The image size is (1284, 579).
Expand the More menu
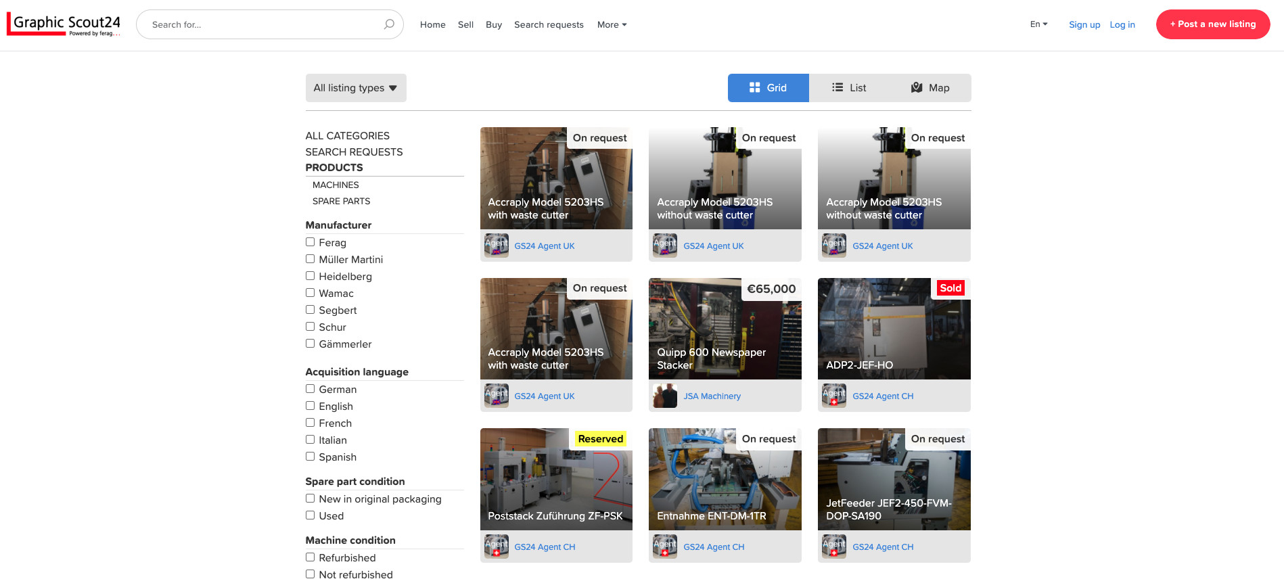612,24
